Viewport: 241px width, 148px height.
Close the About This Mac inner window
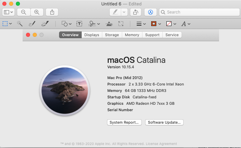click(28, 35)
